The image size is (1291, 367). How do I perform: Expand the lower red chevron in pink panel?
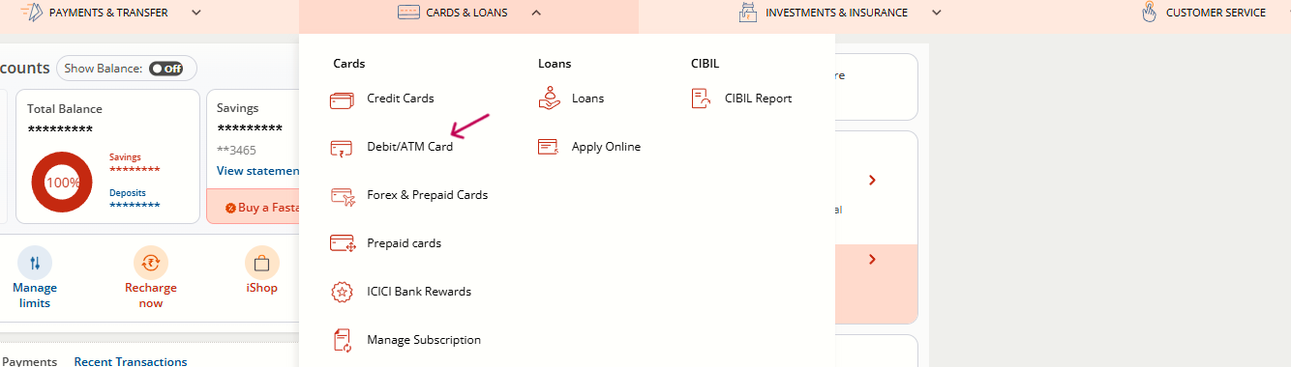[872, 260]
